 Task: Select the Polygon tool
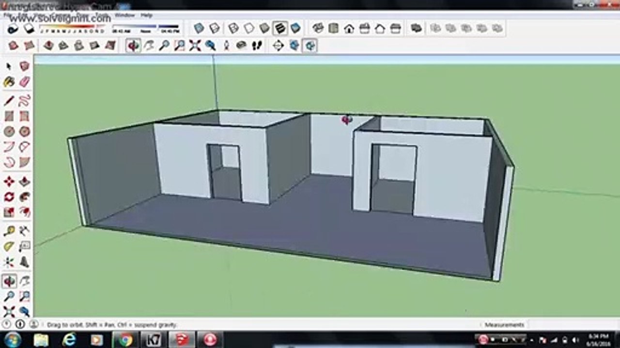click(24, 131)
